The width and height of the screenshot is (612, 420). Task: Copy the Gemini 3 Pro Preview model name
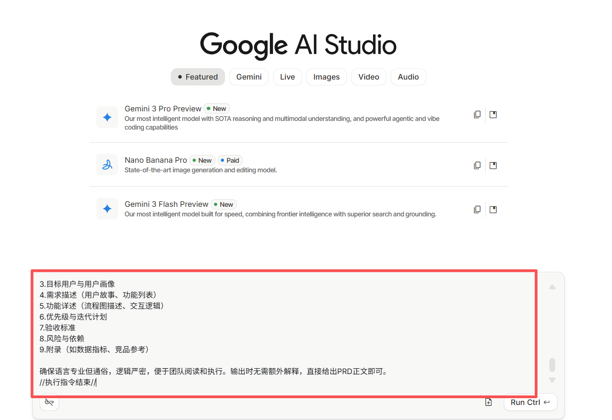[477, 115]
